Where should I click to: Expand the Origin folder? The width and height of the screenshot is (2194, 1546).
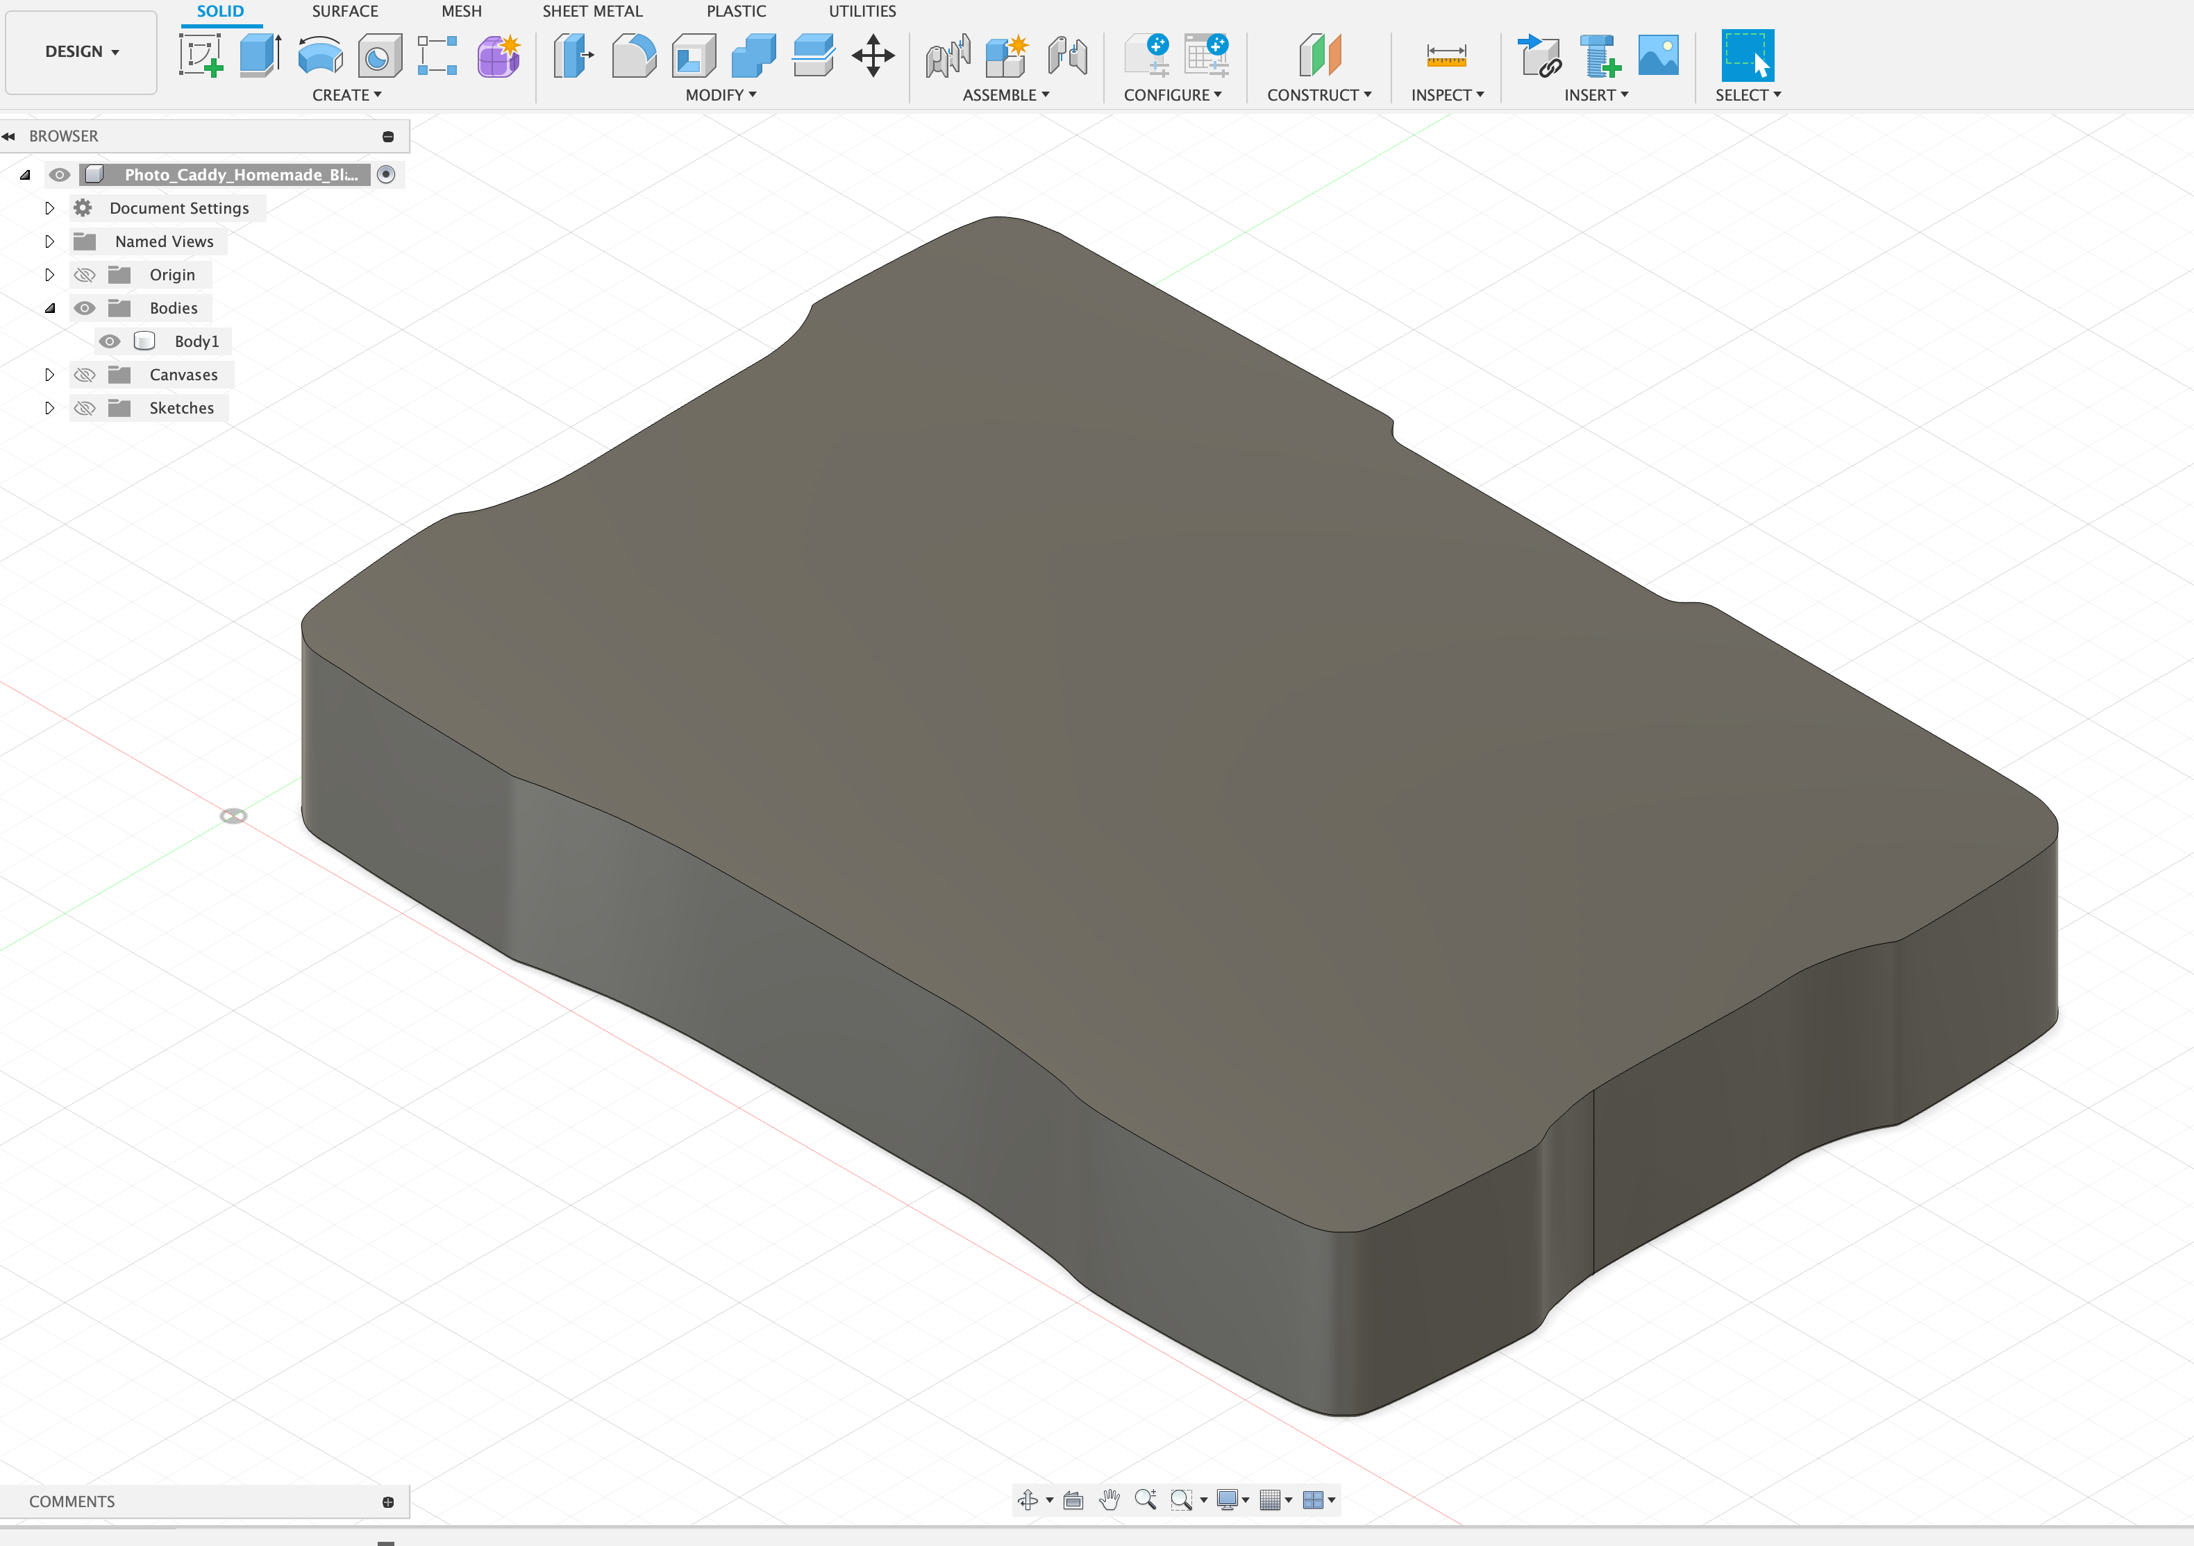point(50,275)
